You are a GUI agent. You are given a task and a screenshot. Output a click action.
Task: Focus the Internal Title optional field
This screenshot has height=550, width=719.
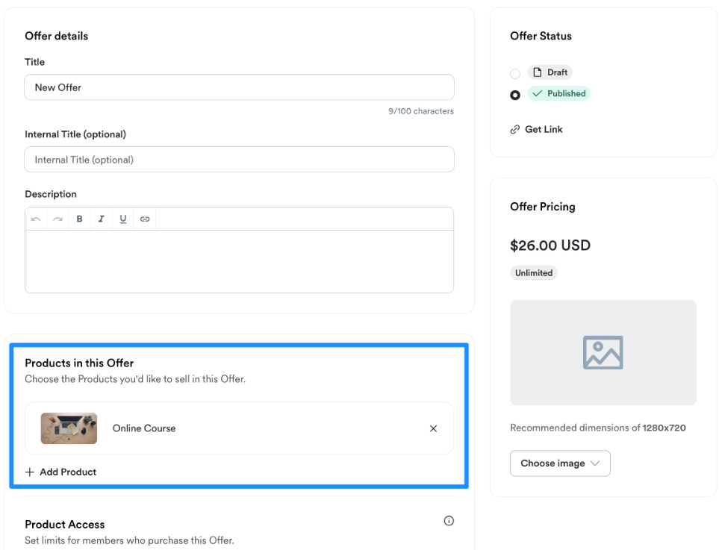(x=240, y=160)
